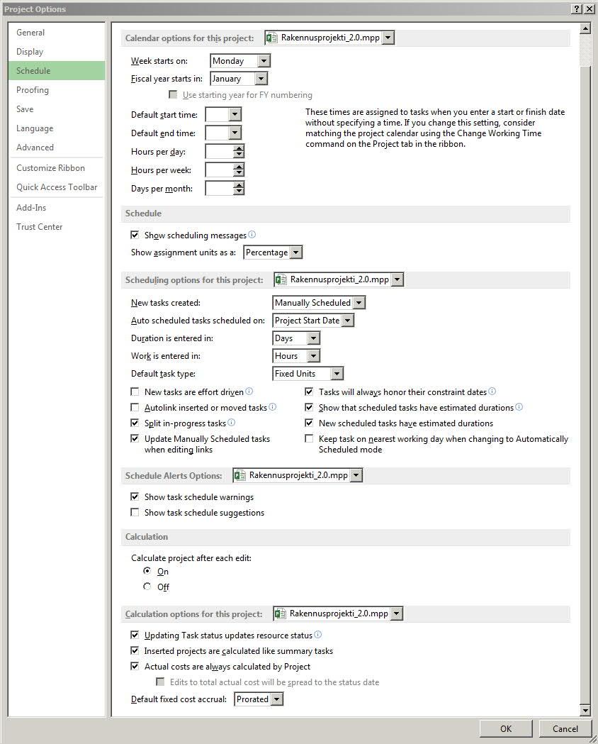The image size is (598, 744).
Task: Click the project file icon in Calendar options dropdown
Action: [x=272, y=38]
